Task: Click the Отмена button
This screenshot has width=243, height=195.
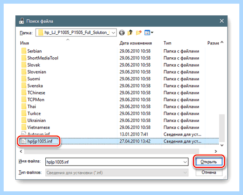Action: pyautogui.click(x=209, y=172)
